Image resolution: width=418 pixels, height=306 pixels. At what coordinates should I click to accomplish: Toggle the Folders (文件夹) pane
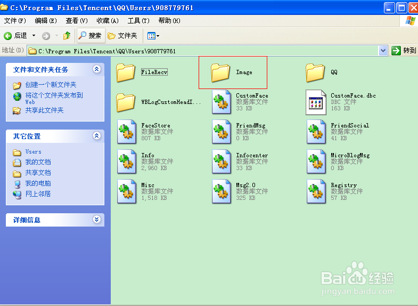(x=122, y=36)
